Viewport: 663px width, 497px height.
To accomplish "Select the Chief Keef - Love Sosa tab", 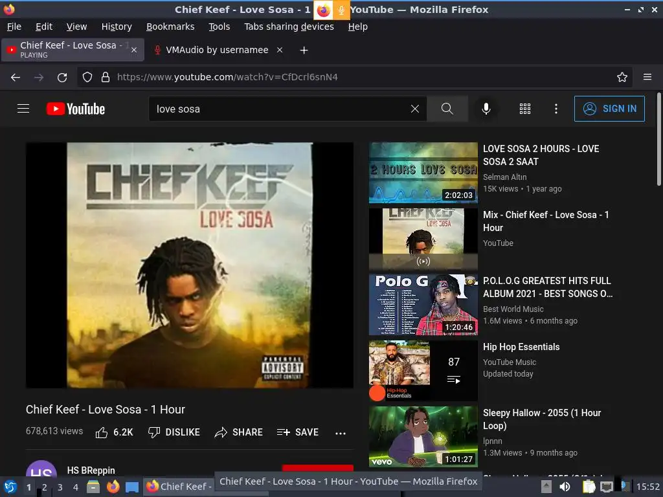I will pyautogui.click(x=73, y=50).
